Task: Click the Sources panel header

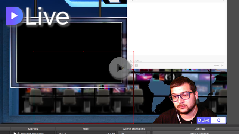Action: click(x=33, y=129)
